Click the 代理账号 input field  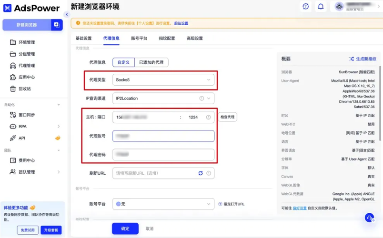click(x=163, y=136)
